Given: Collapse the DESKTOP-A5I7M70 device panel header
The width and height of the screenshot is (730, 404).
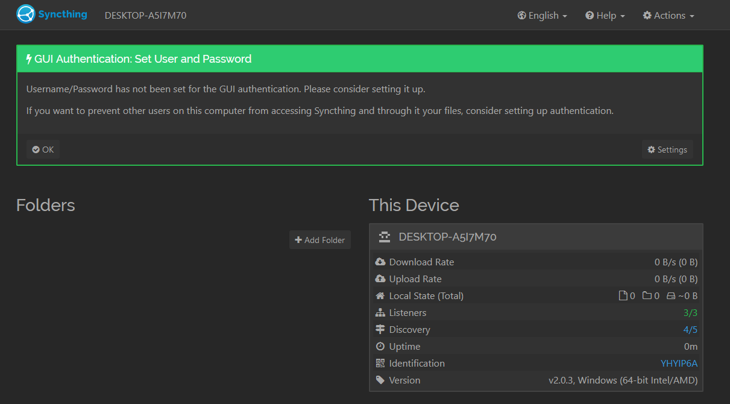Looking at the screenshot, I should [535, 237].
